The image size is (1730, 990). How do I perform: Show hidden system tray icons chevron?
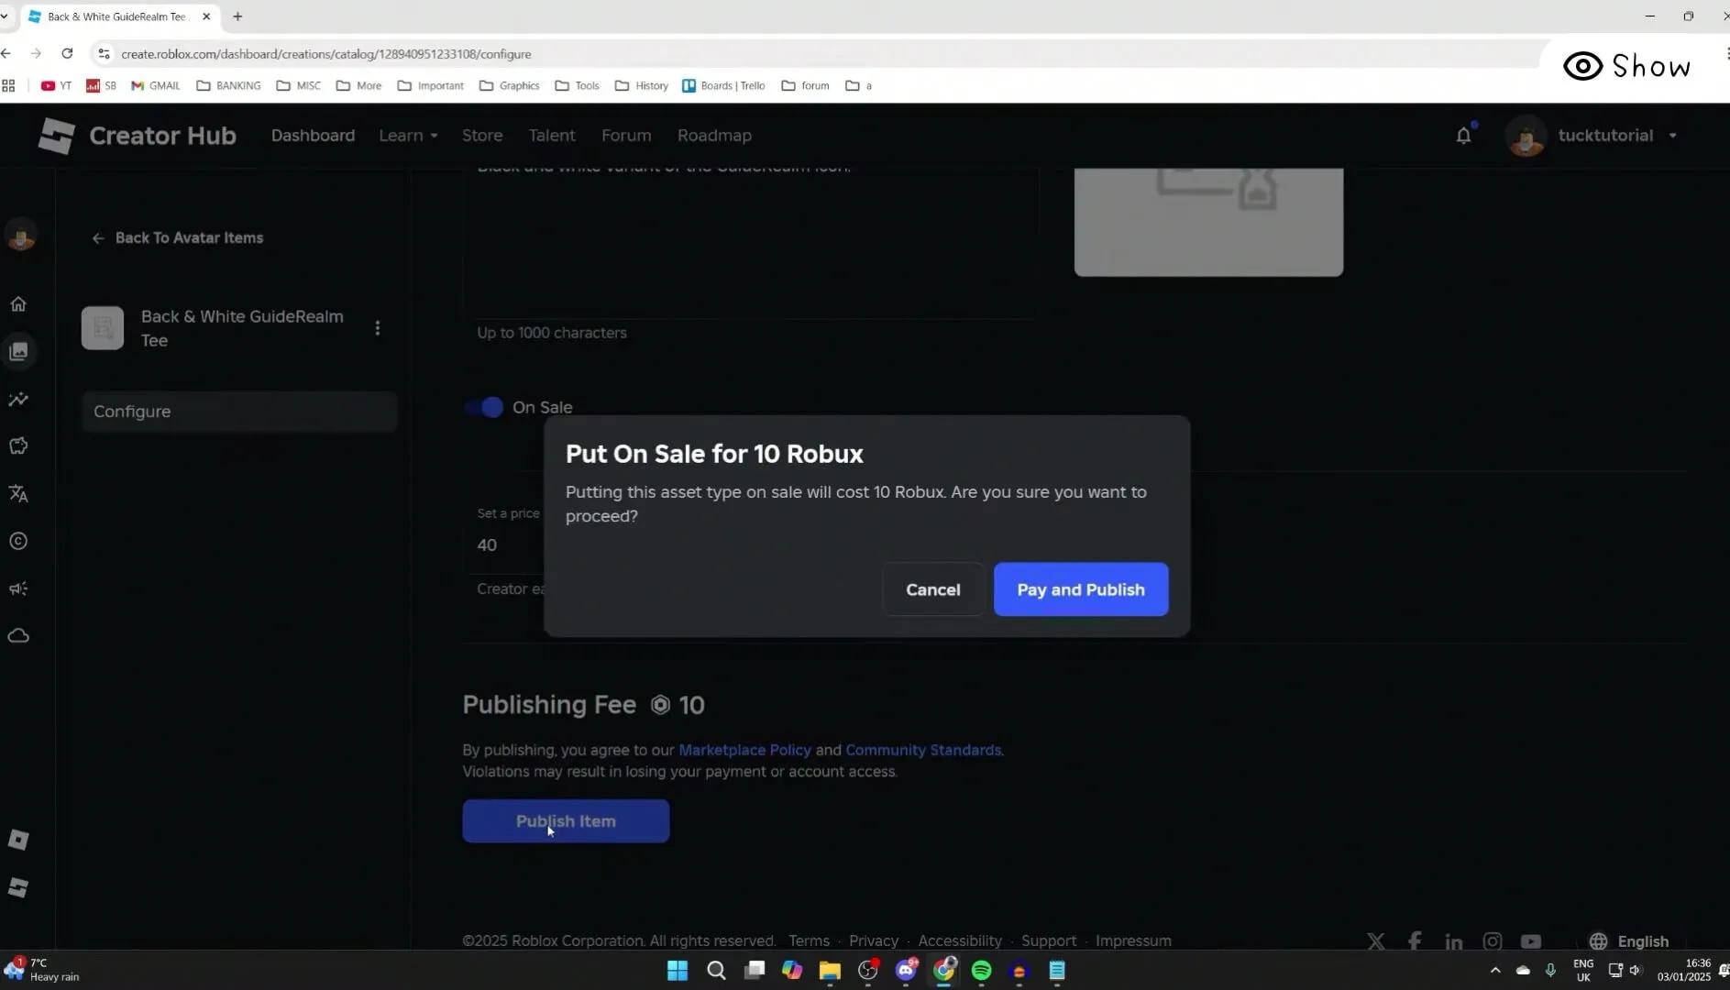point(1495,970)
